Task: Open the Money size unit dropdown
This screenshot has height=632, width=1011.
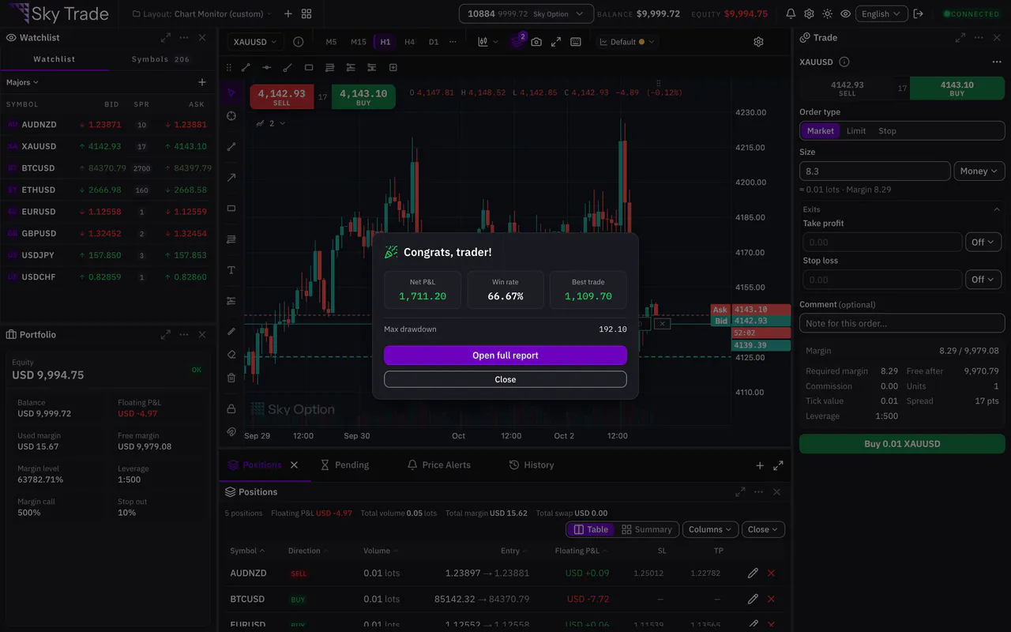Action: [x=979, y=171]
